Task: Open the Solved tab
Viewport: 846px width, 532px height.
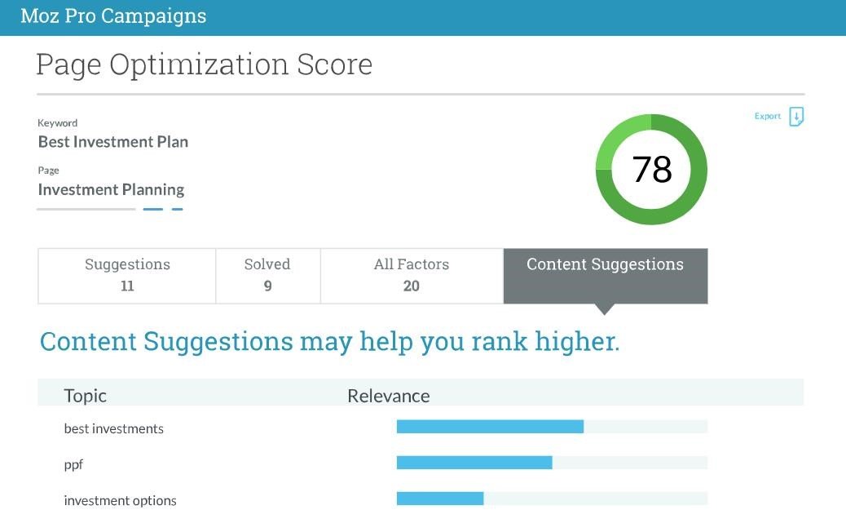Action: 267,275
